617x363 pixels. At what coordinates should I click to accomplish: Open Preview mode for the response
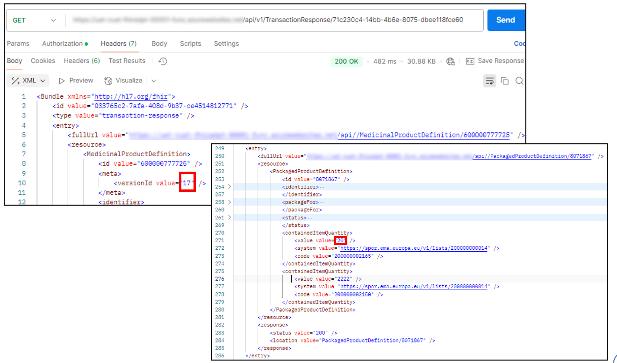point(76,80)
